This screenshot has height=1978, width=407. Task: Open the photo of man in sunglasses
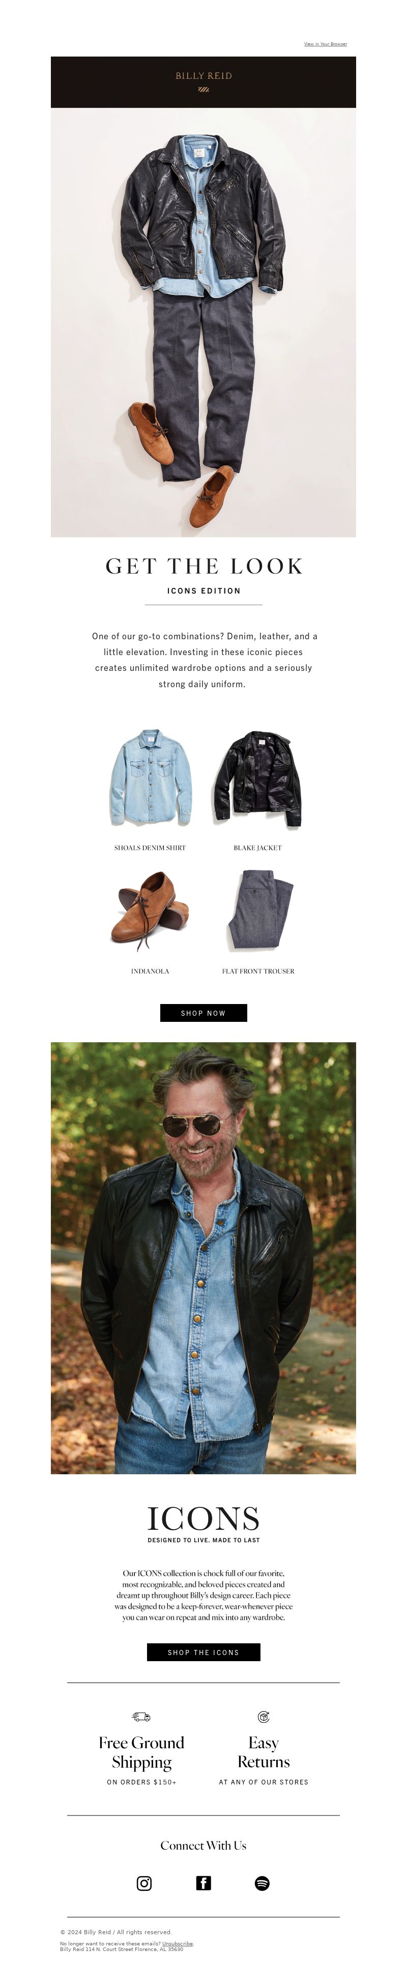click(203, 1258)
